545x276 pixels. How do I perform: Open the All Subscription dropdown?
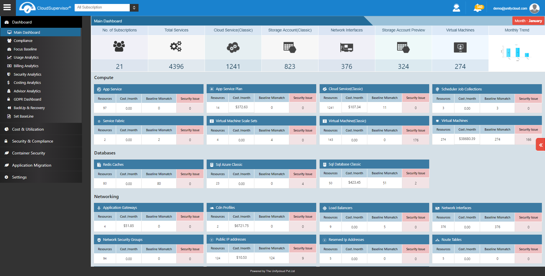[106, 7]
